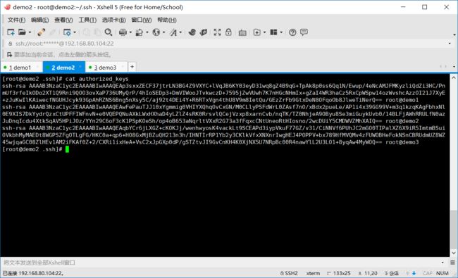
Task: Click the terminal scrollbar down arrow
Action: point(453,253)
